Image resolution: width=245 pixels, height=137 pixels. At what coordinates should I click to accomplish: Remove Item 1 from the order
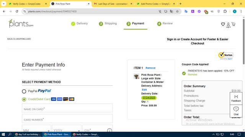click(150, 68)
